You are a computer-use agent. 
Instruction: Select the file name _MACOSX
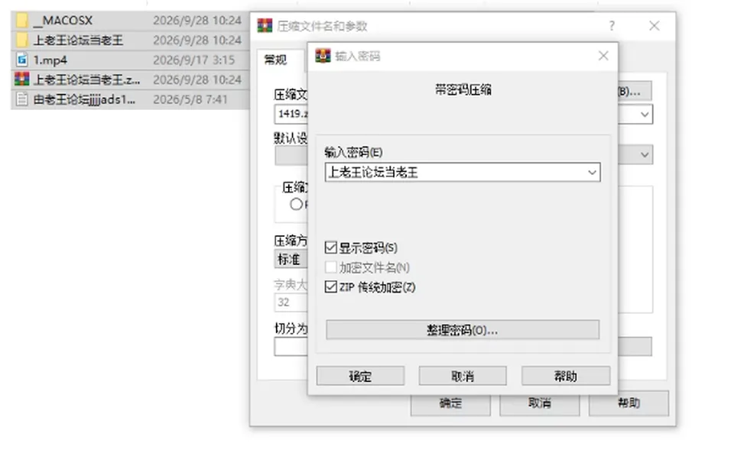[63, 21]
